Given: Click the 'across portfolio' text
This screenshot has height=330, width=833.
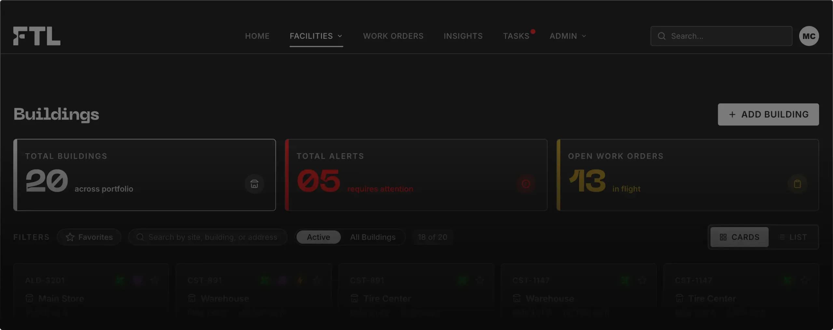Looking at the screenshot, I should point(104,189).
